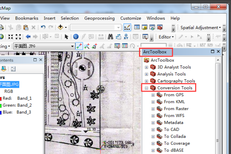Undo the last action
The width and height of the screenshot is (231, 154).
pyautogui.click(x=43, y=27)
